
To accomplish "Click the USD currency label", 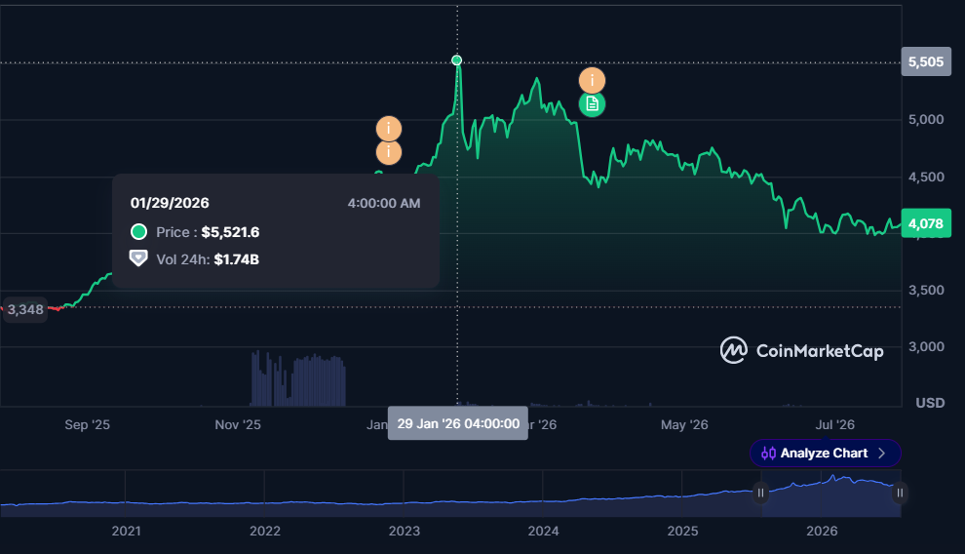I will 930,403.
